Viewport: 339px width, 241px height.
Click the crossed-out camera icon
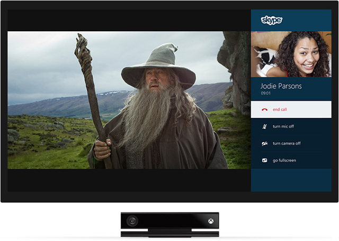click(x=265, y=143)
